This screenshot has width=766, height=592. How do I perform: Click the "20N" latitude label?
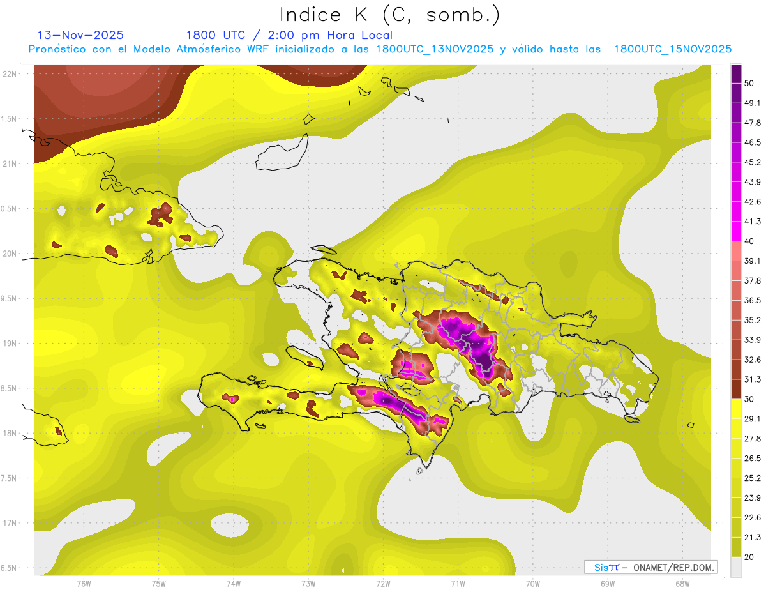click(10, 254)
